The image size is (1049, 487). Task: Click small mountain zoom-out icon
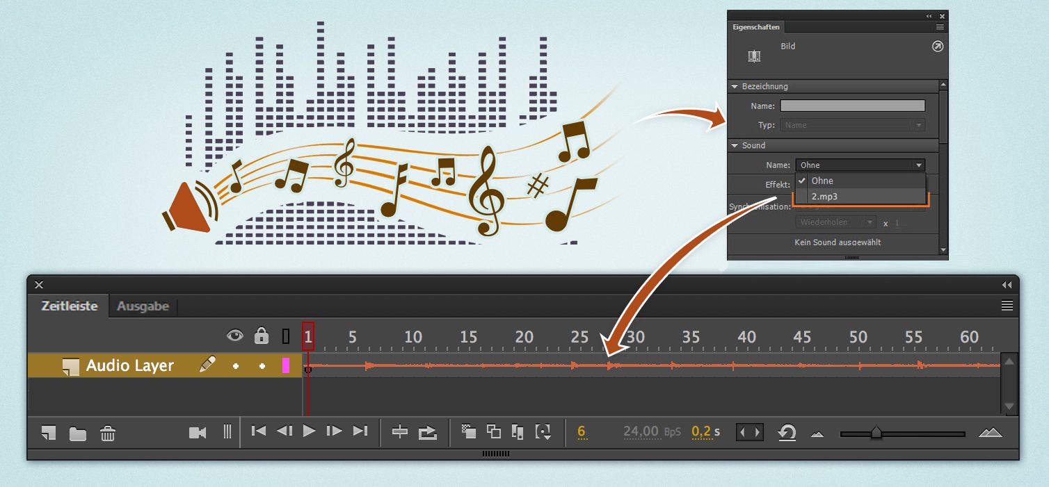click(817, 435)
